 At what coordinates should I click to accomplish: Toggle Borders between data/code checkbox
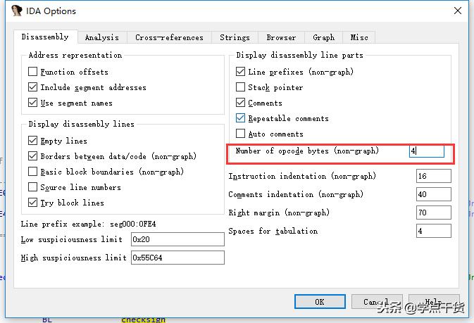click(x=32, y=156)
